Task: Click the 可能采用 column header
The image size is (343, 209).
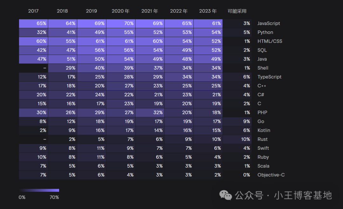Action: tap(237, 11)
